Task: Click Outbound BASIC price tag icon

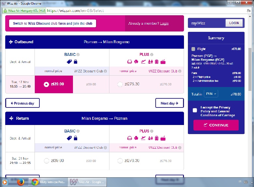Action: (x=69, y=62)
